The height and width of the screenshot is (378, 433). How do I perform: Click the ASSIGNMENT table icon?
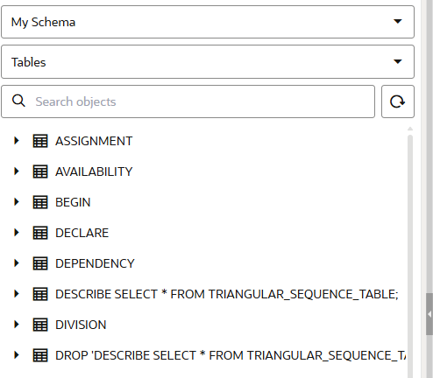(40, 141)
